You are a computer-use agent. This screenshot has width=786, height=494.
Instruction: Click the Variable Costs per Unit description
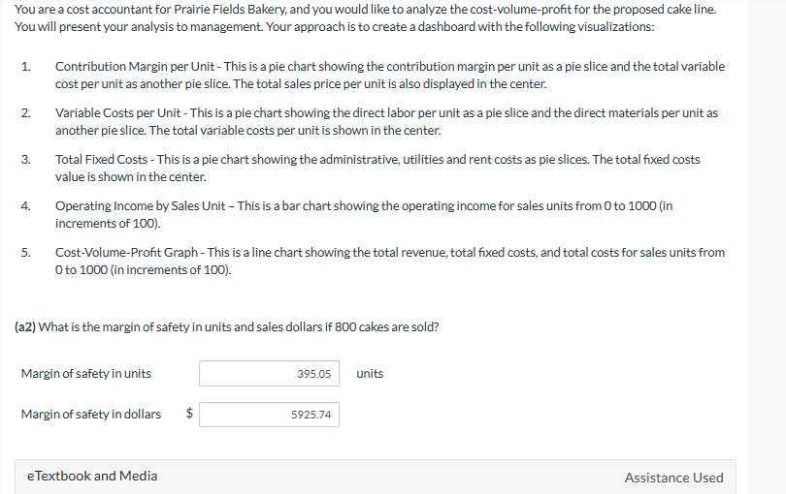388,121
